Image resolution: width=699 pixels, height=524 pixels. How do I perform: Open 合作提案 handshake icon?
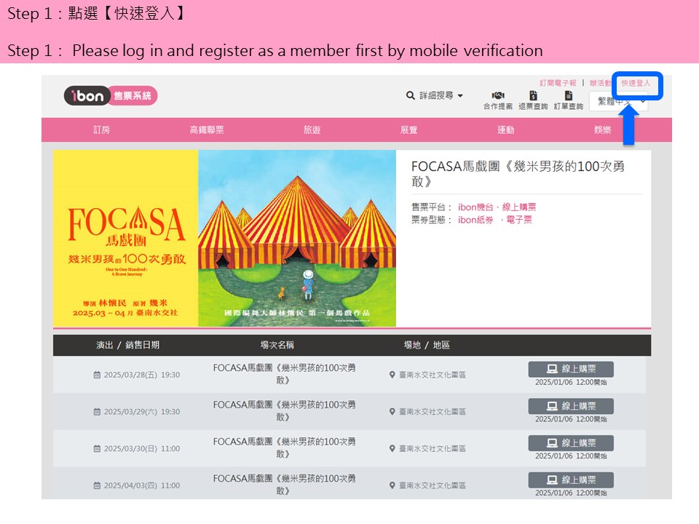click(498, 96)
